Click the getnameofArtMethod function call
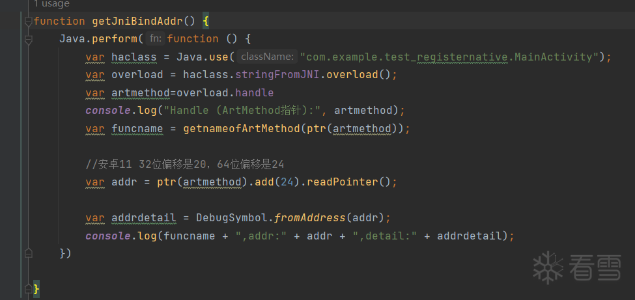Image resolution: width=635 pixels, height=300 pixels. coord(242,129)
